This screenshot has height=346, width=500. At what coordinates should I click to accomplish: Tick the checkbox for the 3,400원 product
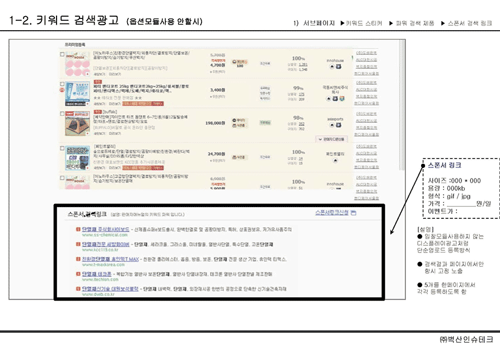pos(62,83)
